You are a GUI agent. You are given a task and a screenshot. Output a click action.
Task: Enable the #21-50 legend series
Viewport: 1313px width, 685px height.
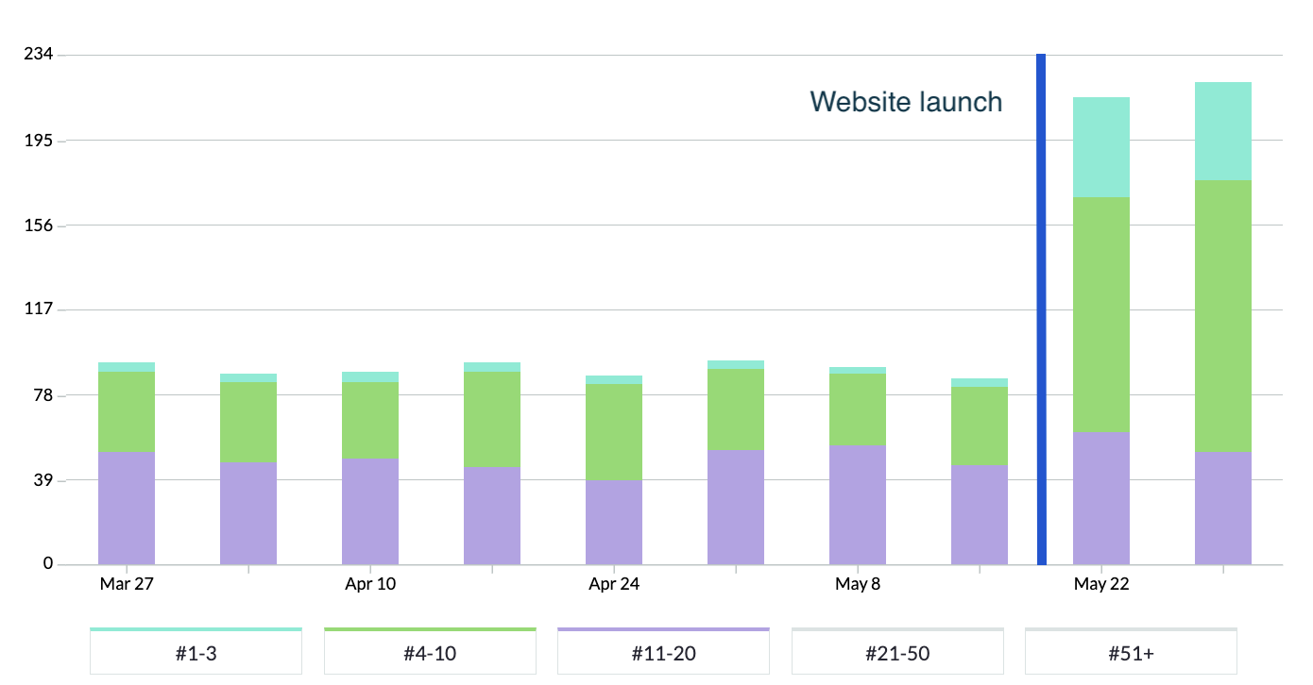(896, 651)
